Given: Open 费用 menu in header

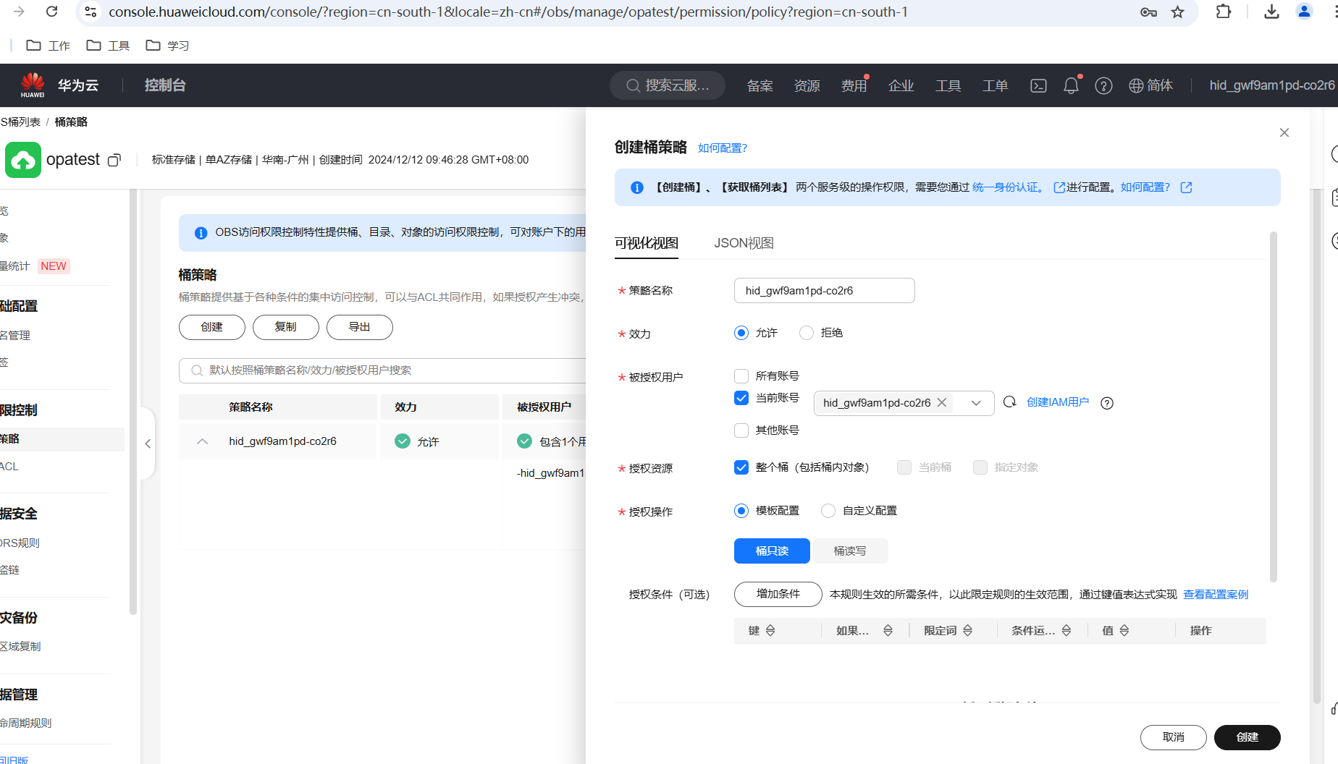Looking at the screenshot, I should (854, 86).
